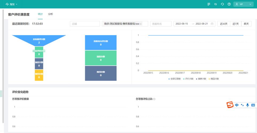
Task: Click the 客户评价满意度 page title
Action: pyautogui.click(x=19, y=14)
